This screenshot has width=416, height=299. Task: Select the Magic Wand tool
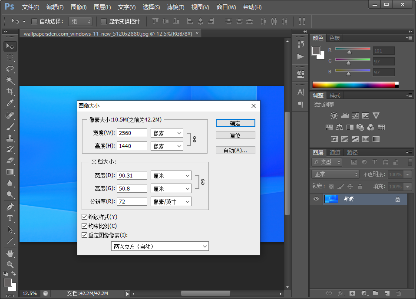click(x=10, y=80)
